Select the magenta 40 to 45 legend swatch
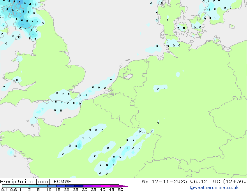247x191 pixels. tap(106, 186)
